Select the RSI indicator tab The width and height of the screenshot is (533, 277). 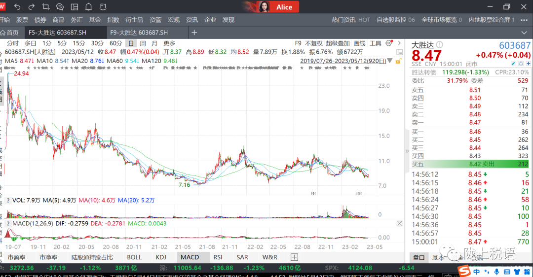point(218,257)
